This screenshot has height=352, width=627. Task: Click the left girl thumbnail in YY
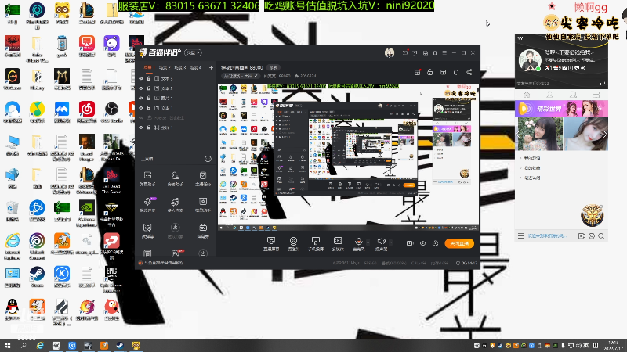click(x=540, y=134)
